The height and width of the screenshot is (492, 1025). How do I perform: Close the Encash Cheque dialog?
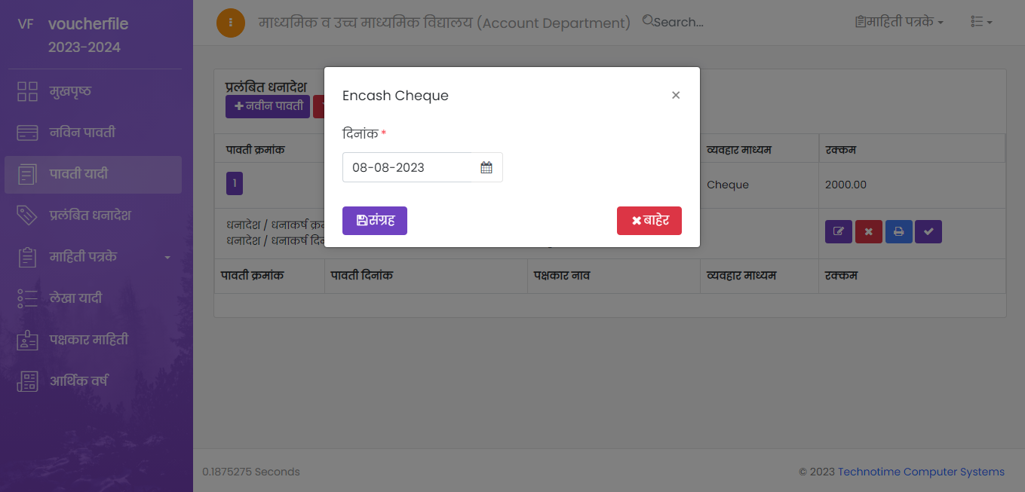click(676, 95)
